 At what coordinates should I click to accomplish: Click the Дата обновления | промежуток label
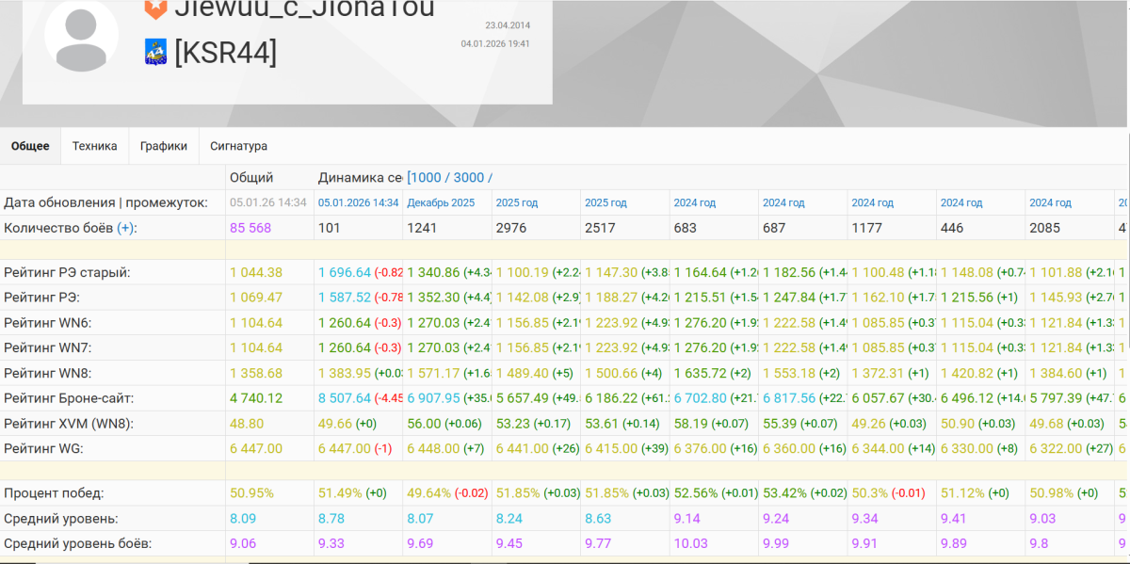point(105,202)
